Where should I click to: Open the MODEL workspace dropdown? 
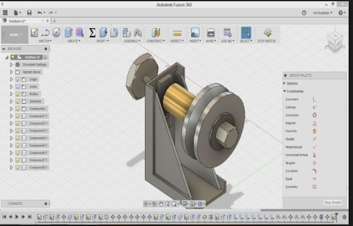click(15, 35)
